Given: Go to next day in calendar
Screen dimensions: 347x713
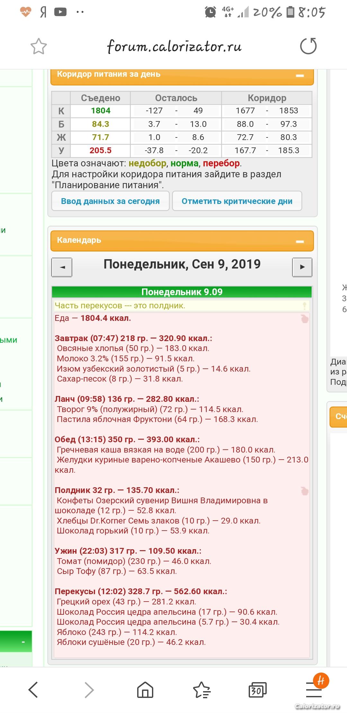Looking at the screenshot, I should (302, 267).
